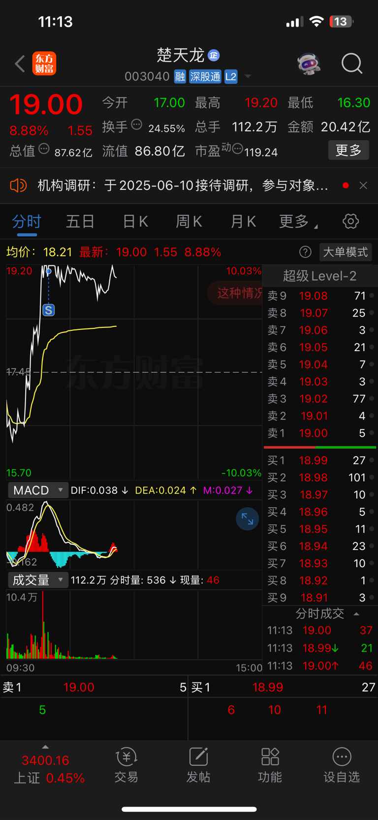Tap the info icon beside 总值

coord(44,148)
